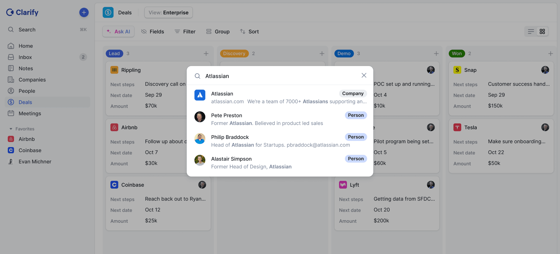The image size is (560, 254).
Task: Select Alastair Simpson person result
Action: pos(280,163)
